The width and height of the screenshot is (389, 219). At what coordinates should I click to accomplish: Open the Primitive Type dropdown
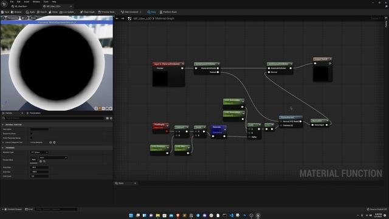coord(39,152)
